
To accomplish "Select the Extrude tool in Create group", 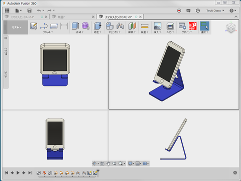I will click(x=75, y=26).
